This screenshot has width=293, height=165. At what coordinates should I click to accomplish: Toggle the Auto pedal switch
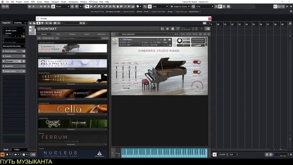click(196, 62)
